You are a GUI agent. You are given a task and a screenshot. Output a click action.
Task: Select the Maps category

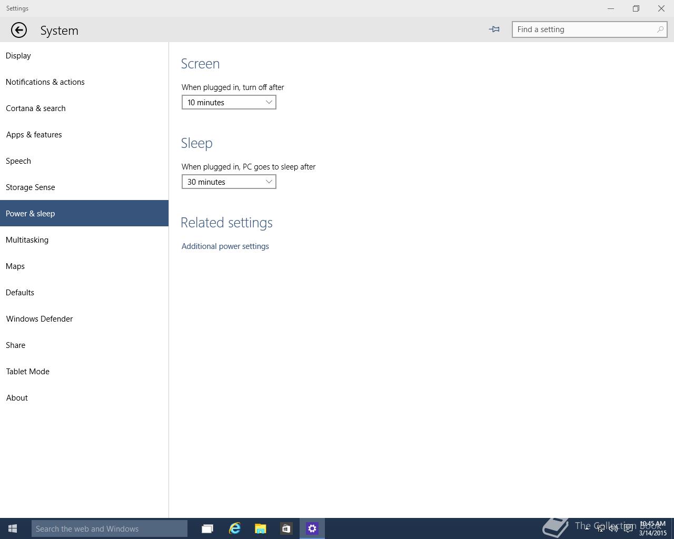[84, 266]
